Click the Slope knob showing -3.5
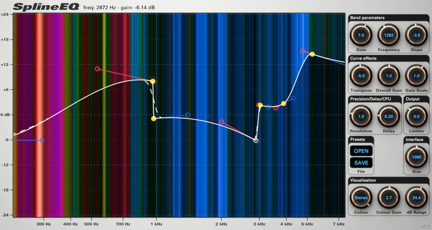This screenshot has height=230, width=432. tap(416, 35)
